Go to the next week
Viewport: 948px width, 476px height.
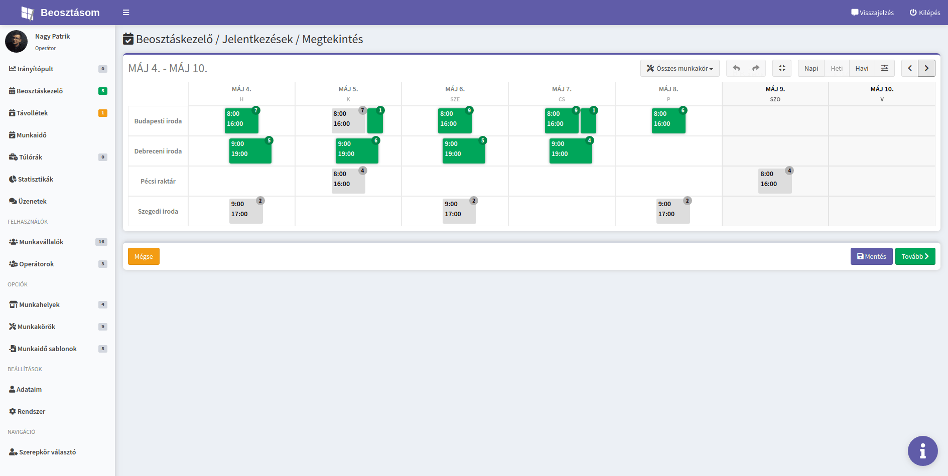click(926, 68)
